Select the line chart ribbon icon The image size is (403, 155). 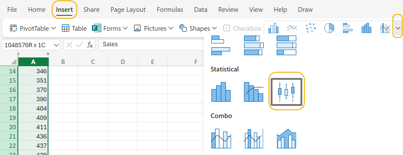(x=292, y=28)
